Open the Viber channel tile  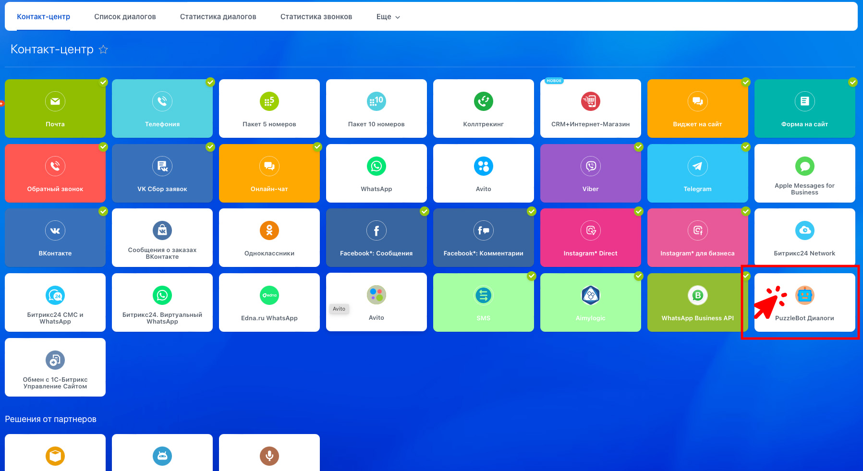pos(591,173)
